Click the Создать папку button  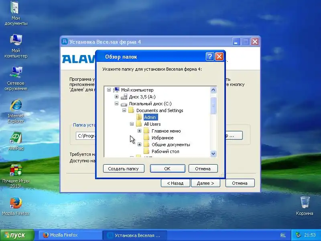pyautogui.click(x=124, y=168)
